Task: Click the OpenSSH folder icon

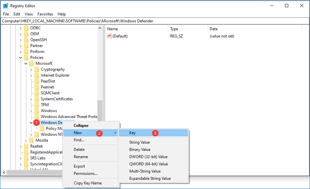Action: [26, 40]
